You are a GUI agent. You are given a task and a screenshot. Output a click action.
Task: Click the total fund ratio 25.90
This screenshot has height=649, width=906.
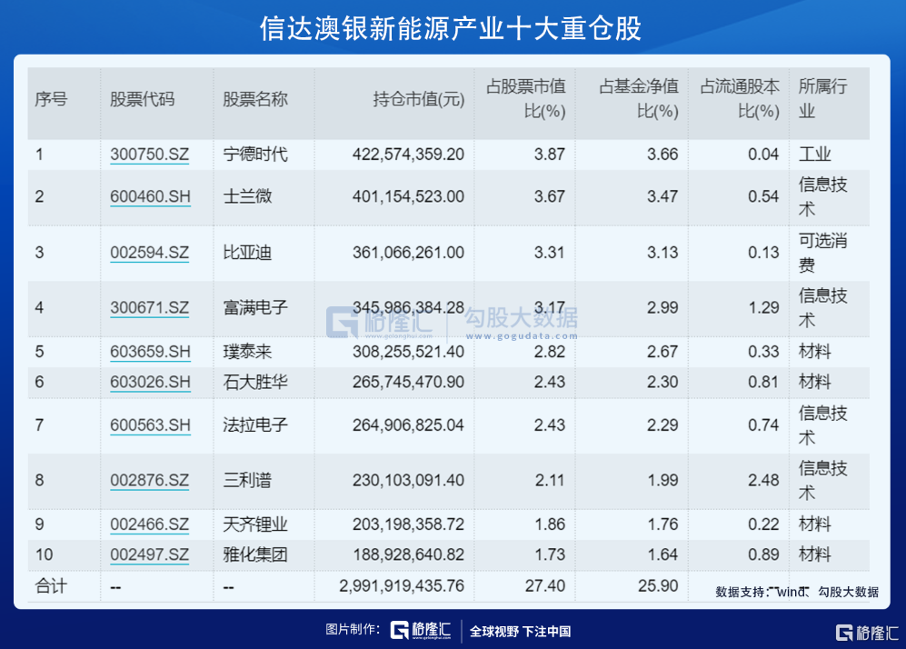click(658, 586)
